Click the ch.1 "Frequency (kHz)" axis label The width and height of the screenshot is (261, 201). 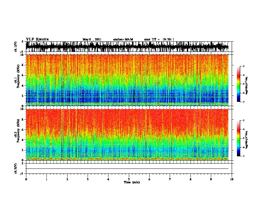tap(18, 76)
